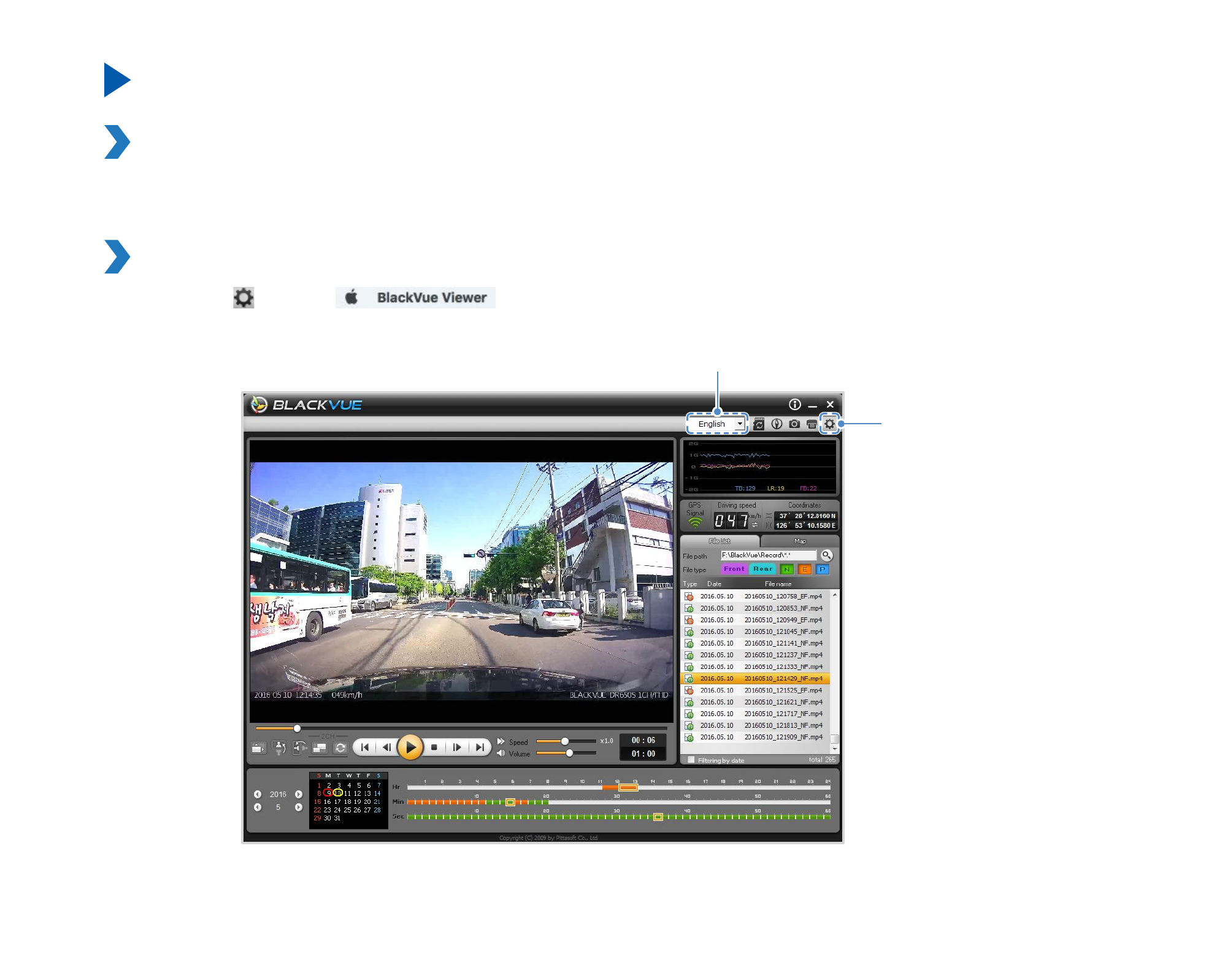Toggle the blue P parking recording filter

tap(823, 570)
